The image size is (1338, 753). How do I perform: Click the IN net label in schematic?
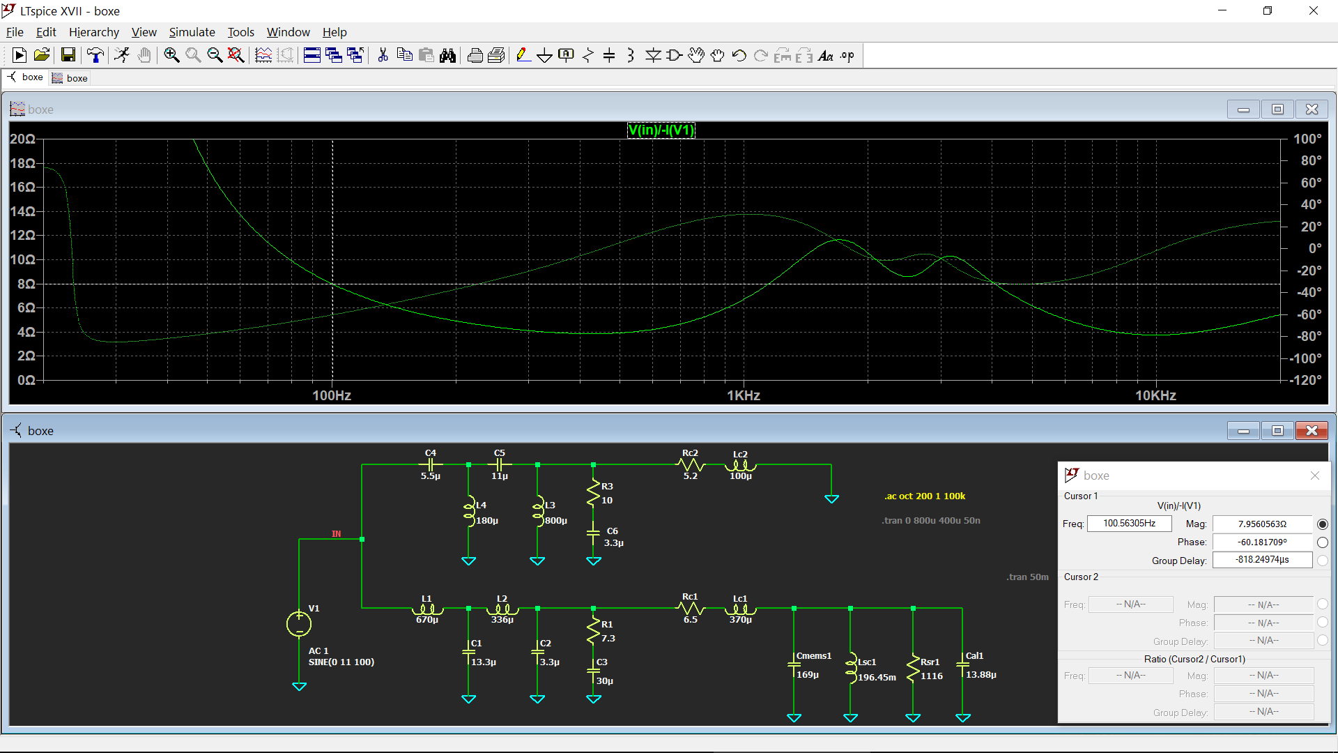click(337, 533)
